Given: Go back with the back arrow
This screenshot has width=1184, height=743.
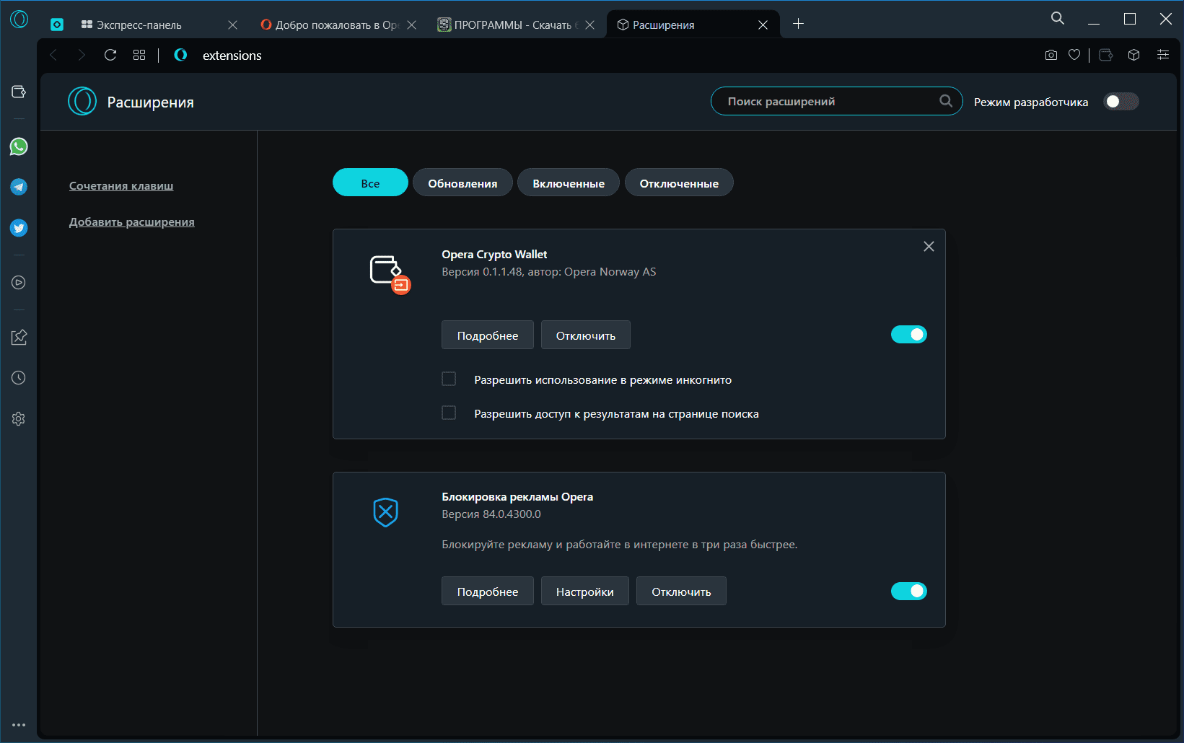Looking at the screenshot, I should (53, 55).
